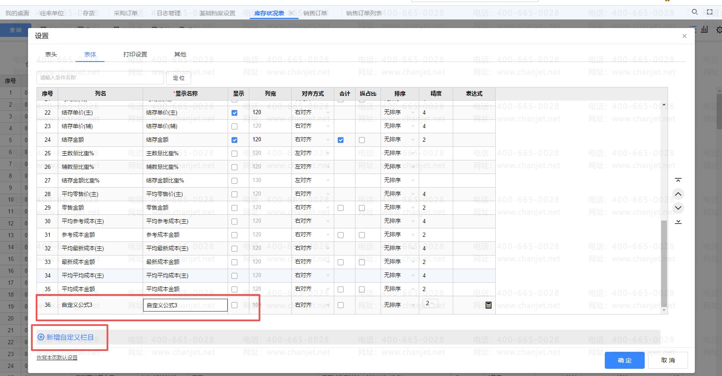Switch to the 表体 tab

90,54
